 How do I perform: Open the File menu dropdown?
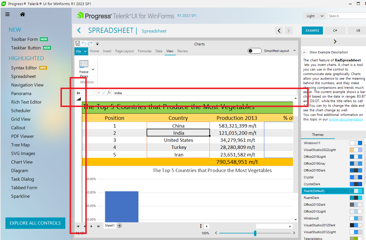(81, 51)
